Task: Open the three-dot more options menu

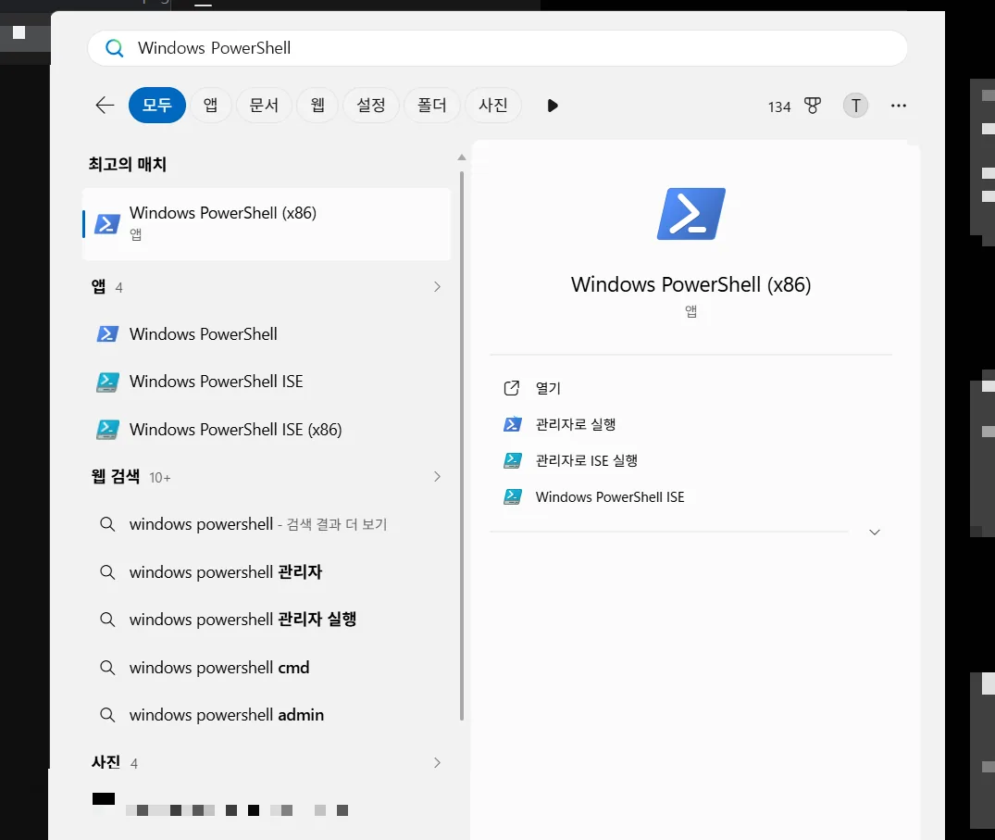Action: pos(899,106)
